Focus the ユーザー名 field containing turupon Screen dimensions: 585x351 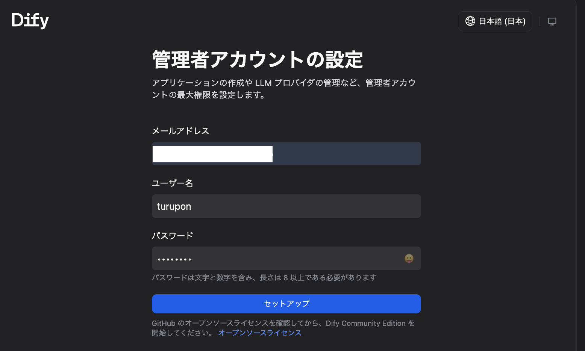click(286, 206)
